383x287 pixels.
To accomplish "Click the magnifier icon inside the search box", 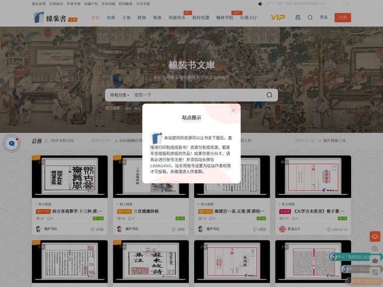I will (269, 95).
